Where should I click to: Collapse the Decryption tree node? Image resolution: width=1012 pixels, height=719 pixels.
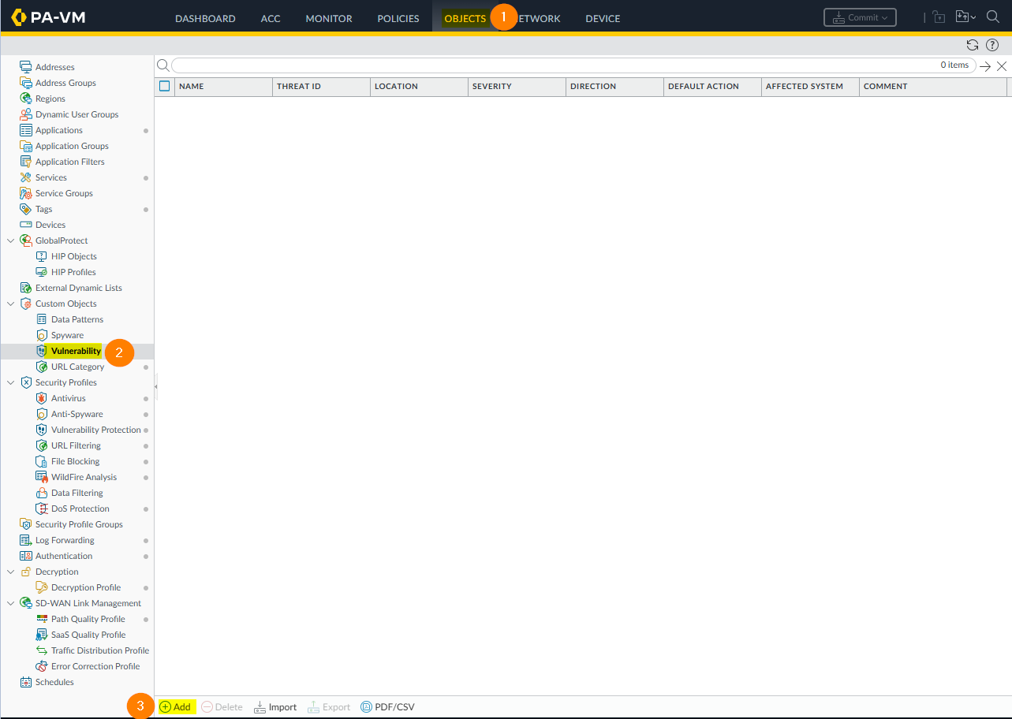point(10,572)
